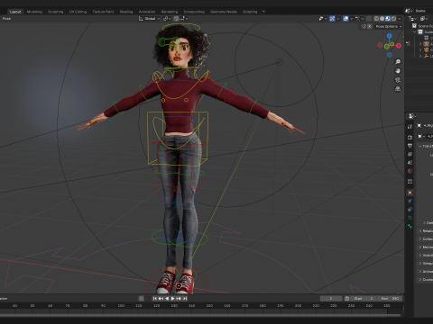Add a new workspace with plus button
The width and height of the screenshot is (433, 324).
tap(263, 12)
